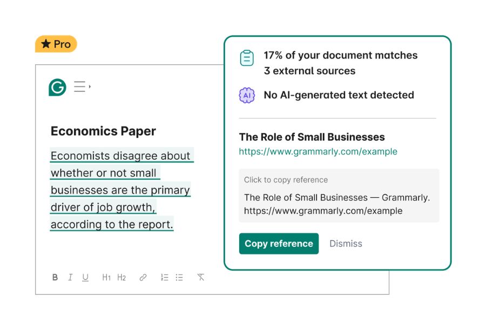Click the green Grammarly logo
This screenshot has height=324, width=486.
[57, 87]
